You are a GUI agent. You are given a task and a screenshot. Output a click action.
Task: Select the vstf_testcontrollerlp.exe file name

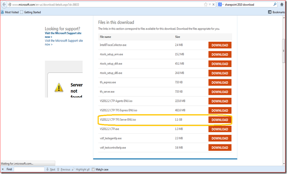[113, 148]
